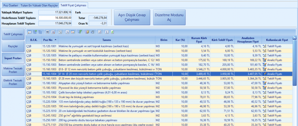Select Makine Tesisatı Pozları in side panel
The width and height of the screenshot is (298, 126).
click(x=13, y=70)
